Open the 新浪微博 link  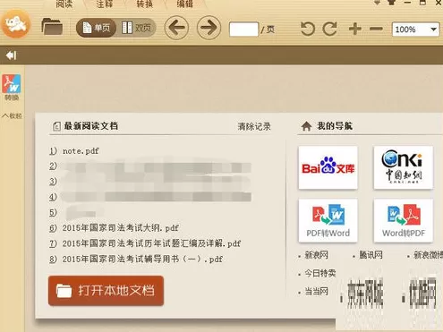(x=428, y=255)
